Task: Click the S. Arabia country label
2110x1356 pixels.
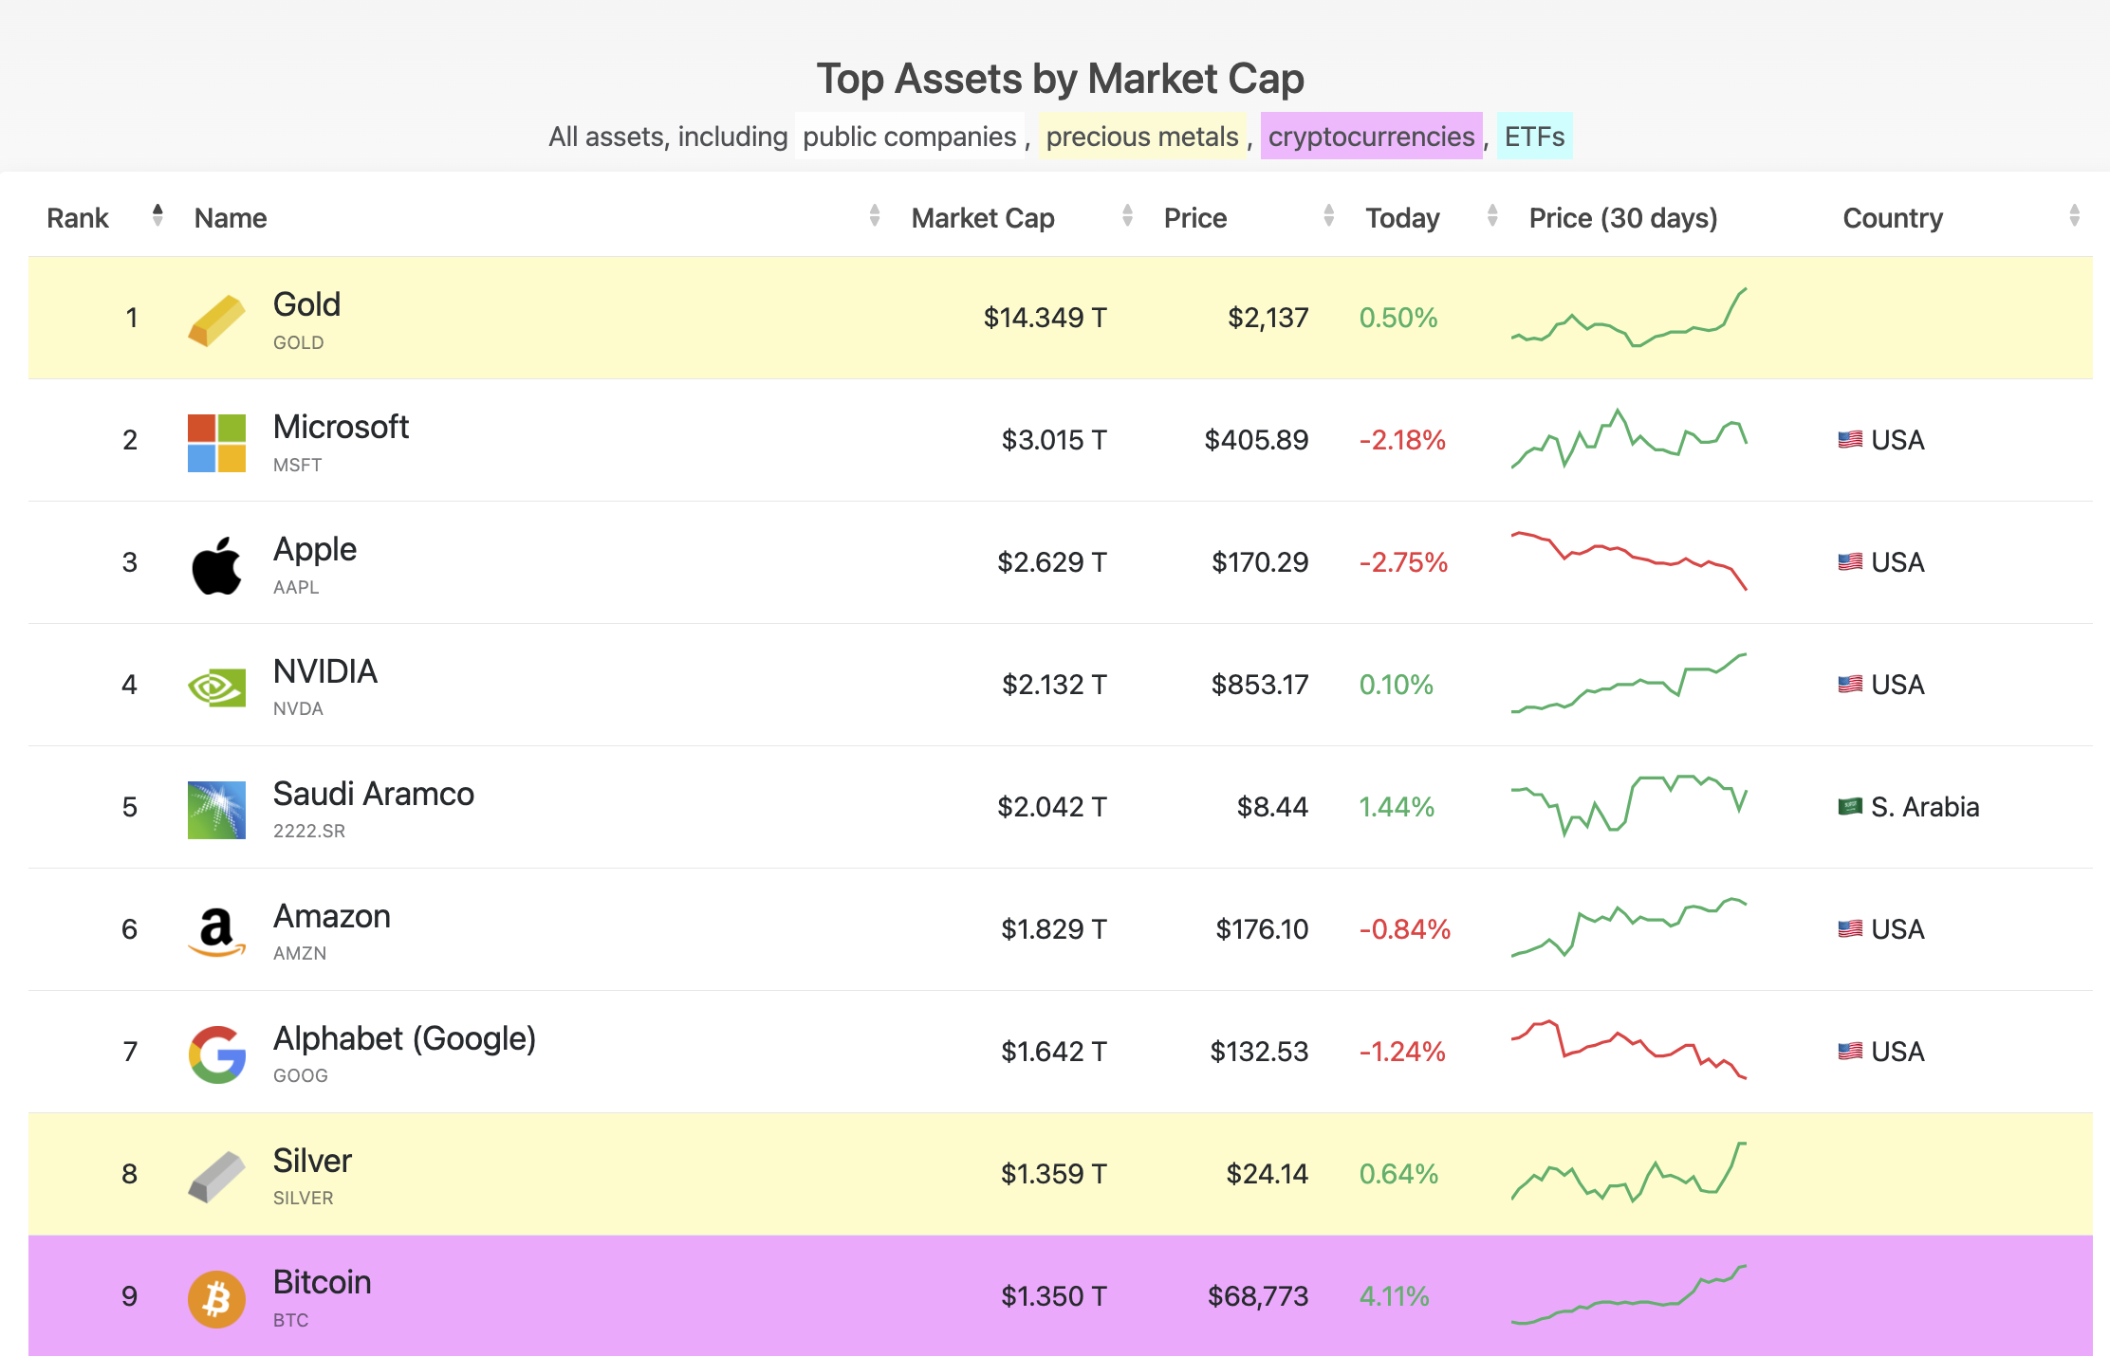Action: tap(1925, 807)
